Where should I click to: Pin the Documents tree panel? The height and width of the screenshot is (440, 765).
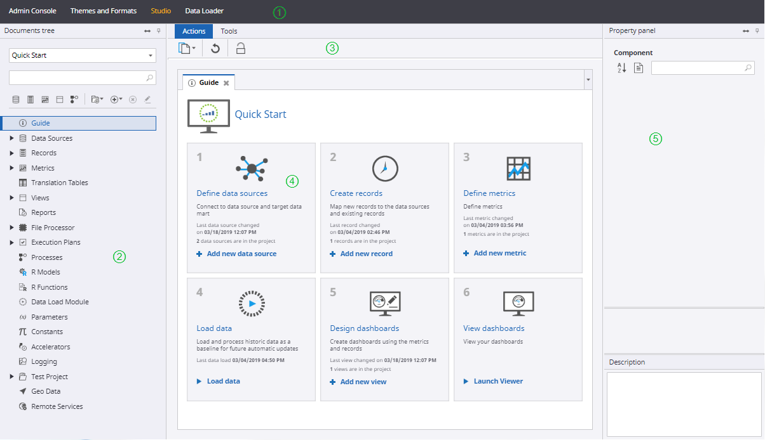click(x=159, y=30)
